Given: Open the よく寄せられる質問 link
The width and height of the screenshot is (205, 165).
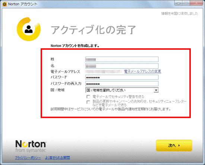Looking at the screenshot, I should point(57,158).
